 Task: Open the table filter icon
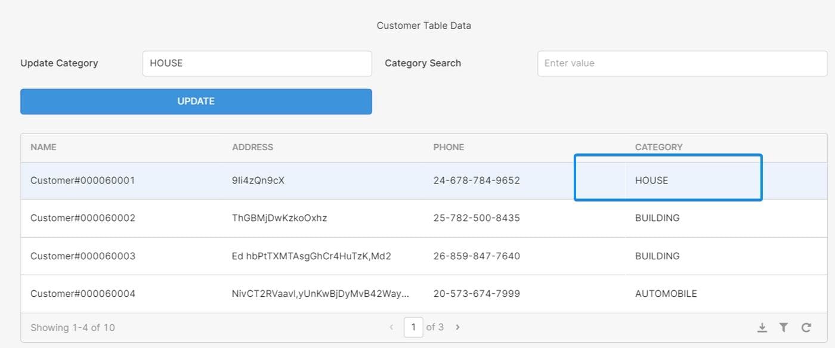784,327
